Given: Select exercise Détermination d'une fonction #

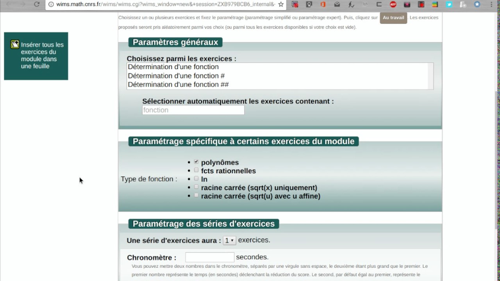Looking at the screenshot, I should 176,76.
